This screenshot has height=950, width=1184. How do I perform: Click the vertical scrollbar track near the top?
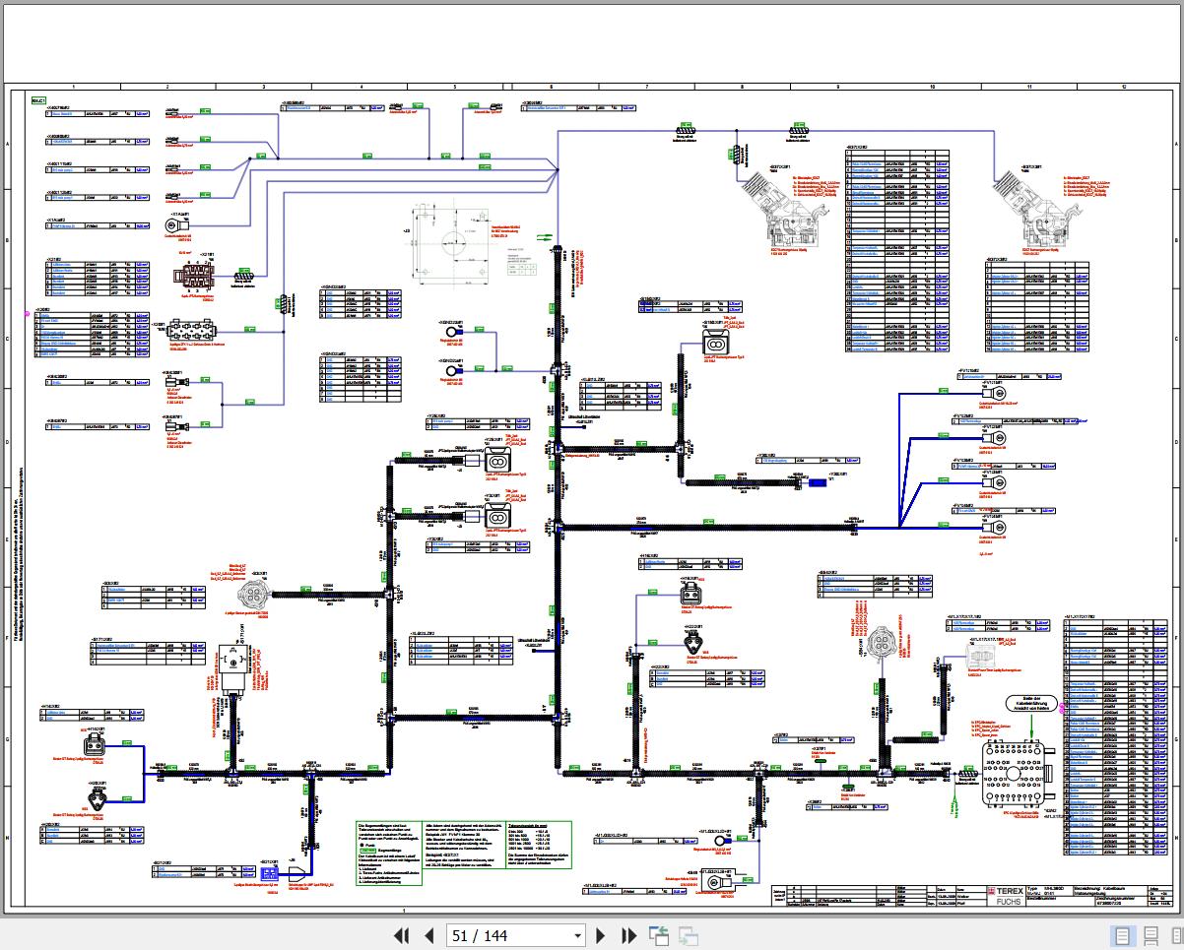pos(1179,118)
